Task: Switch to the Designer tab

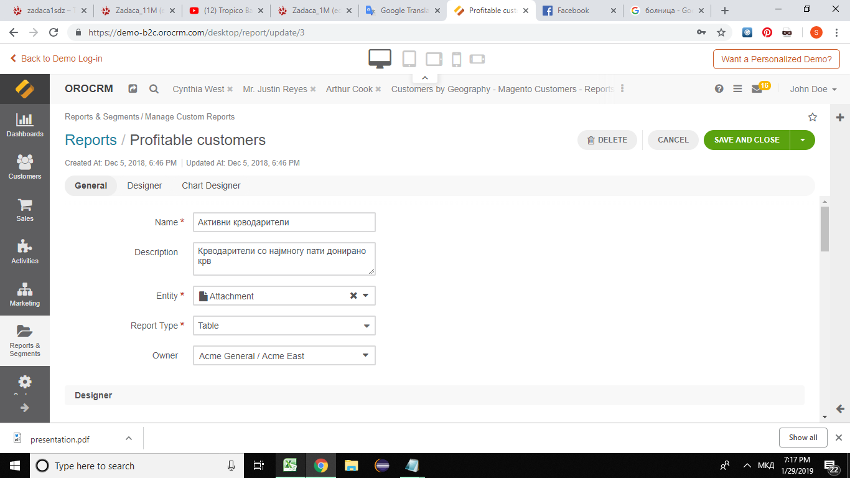Action: point(144,185)
